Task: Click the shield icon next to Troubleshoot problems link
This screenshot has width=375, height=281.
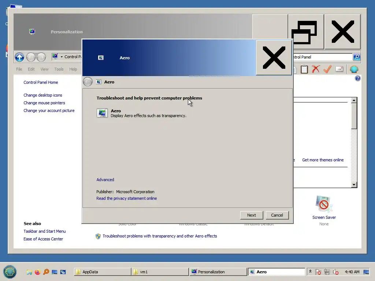Action: [98, 236]
